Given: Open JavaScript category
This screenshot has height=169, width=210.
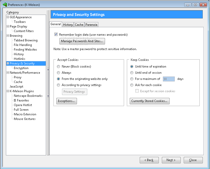Looking at the screenshot, I should pyautogui.click(x=16, y=87).
